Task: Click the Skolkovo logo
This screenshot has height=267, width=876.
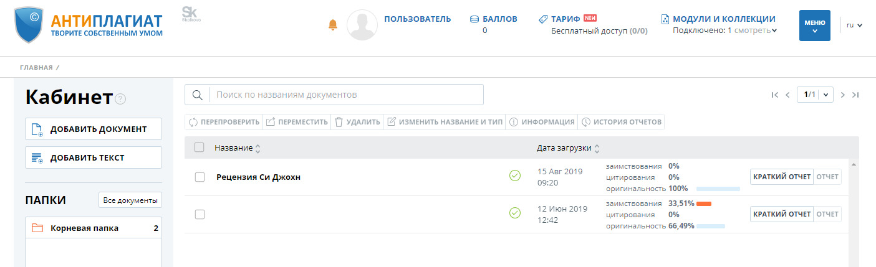Action: [189, 14]
